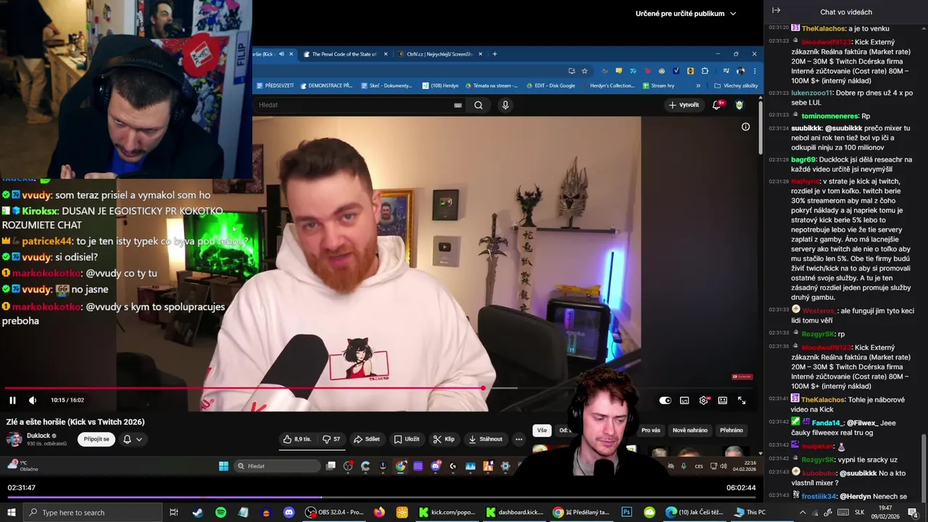The image size is (928, 522).
Task: Seek on the purple VOD progress bar
Action: pos(381,498)
